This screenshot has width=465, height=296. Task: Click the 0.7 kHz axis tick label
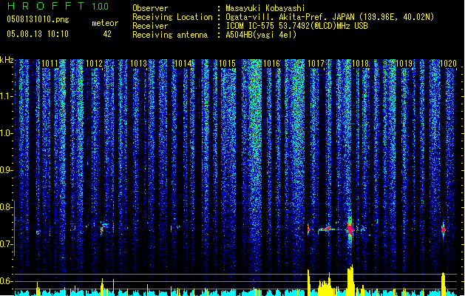coord(6,244)
